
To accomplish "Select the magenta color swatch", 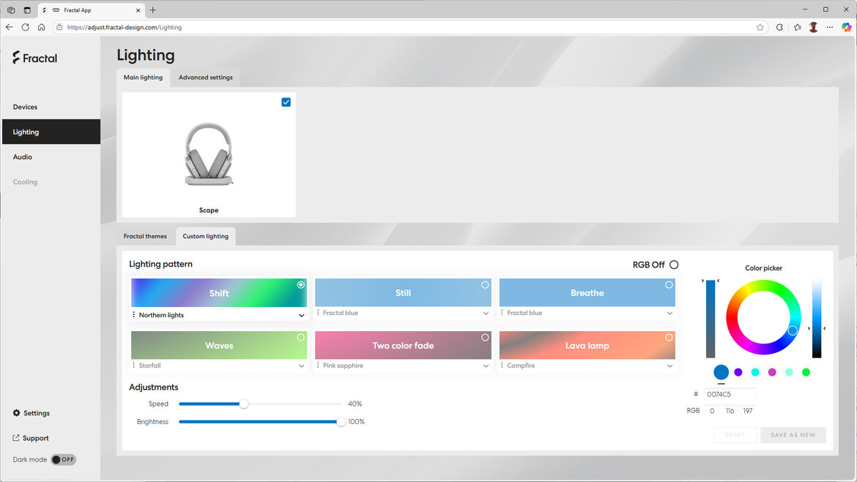I will click(772, 372).
